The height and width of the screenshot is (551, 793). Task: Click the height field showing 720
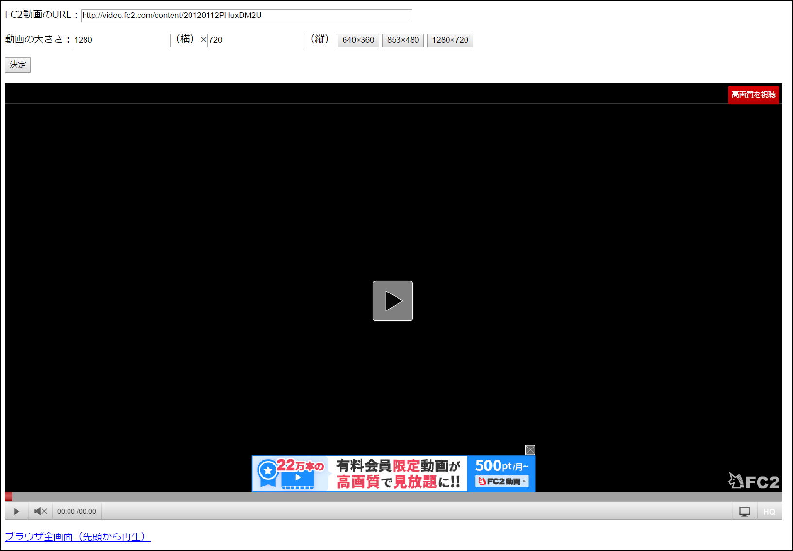[x=256, y=40]
